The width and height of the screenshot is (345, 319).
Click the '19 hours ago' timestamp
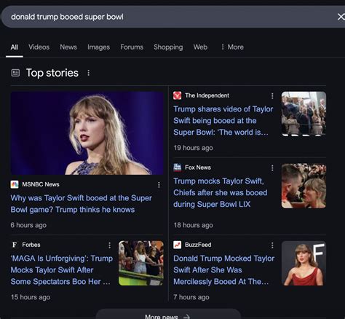193,148
